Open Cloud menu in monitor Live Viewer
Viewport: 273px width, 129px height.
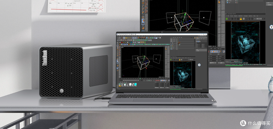click(232, 16)
